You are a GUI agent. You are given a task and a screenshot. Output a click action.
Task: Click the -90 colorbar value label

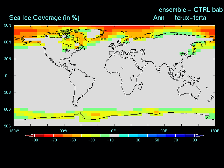35,140
